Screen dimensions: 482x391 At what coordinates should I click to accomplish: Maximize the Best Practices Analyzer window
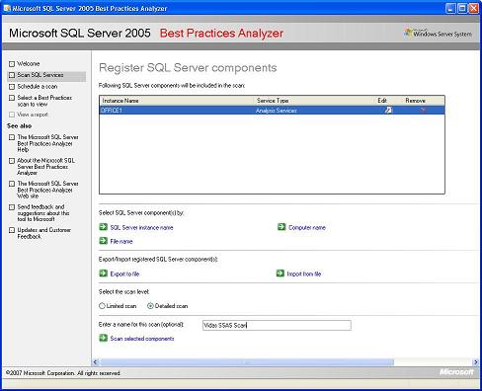pyautogui.click(x=462, y=8)
